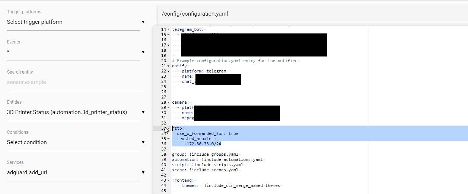
Task: Open Services dropdown showing adguard.add_url
Action: coord(76,172)
